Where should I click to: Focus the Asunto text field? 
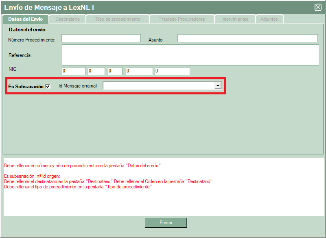(247, 38)
